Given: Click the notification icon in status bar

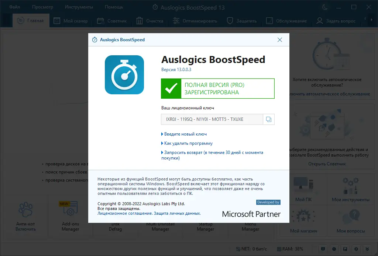Looking at the screenshot, I should point(323,249).
